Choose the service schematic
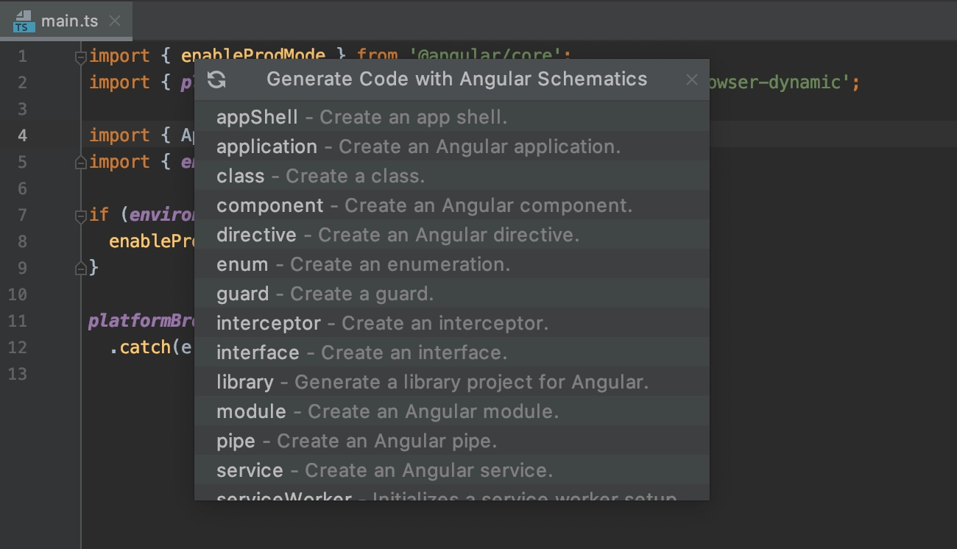 click(x=452, y=470)
